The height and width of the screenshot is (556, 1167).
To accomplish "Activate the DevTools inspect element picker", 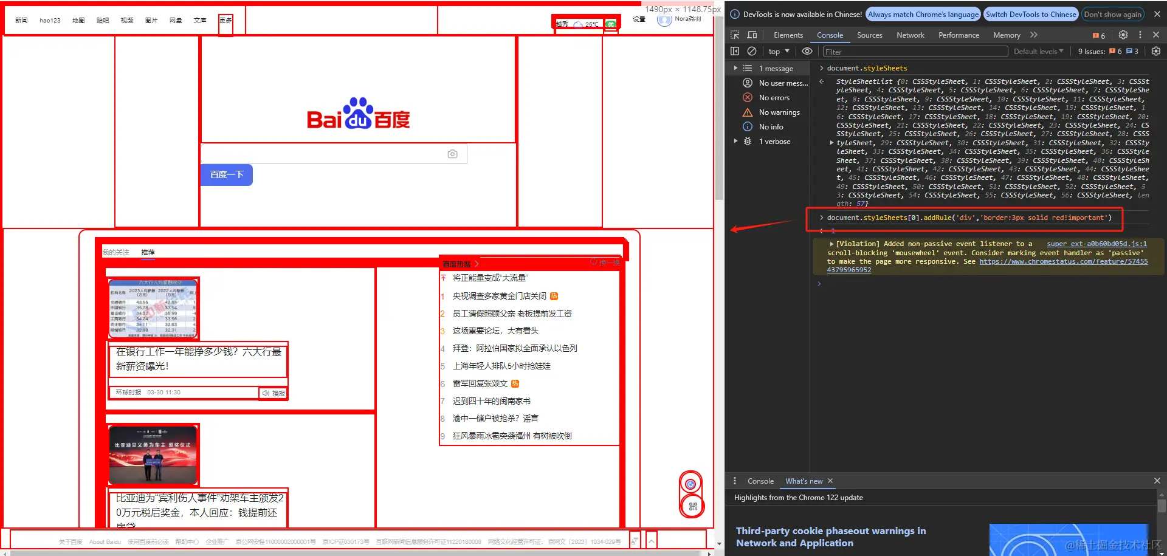I will click(735, 35).
